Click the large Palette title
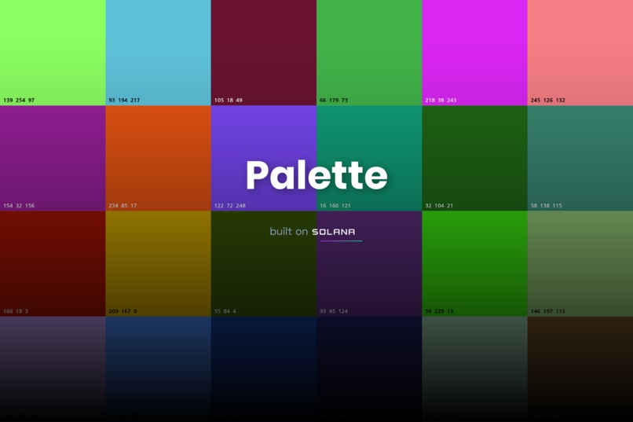 [x=317, y=176]
